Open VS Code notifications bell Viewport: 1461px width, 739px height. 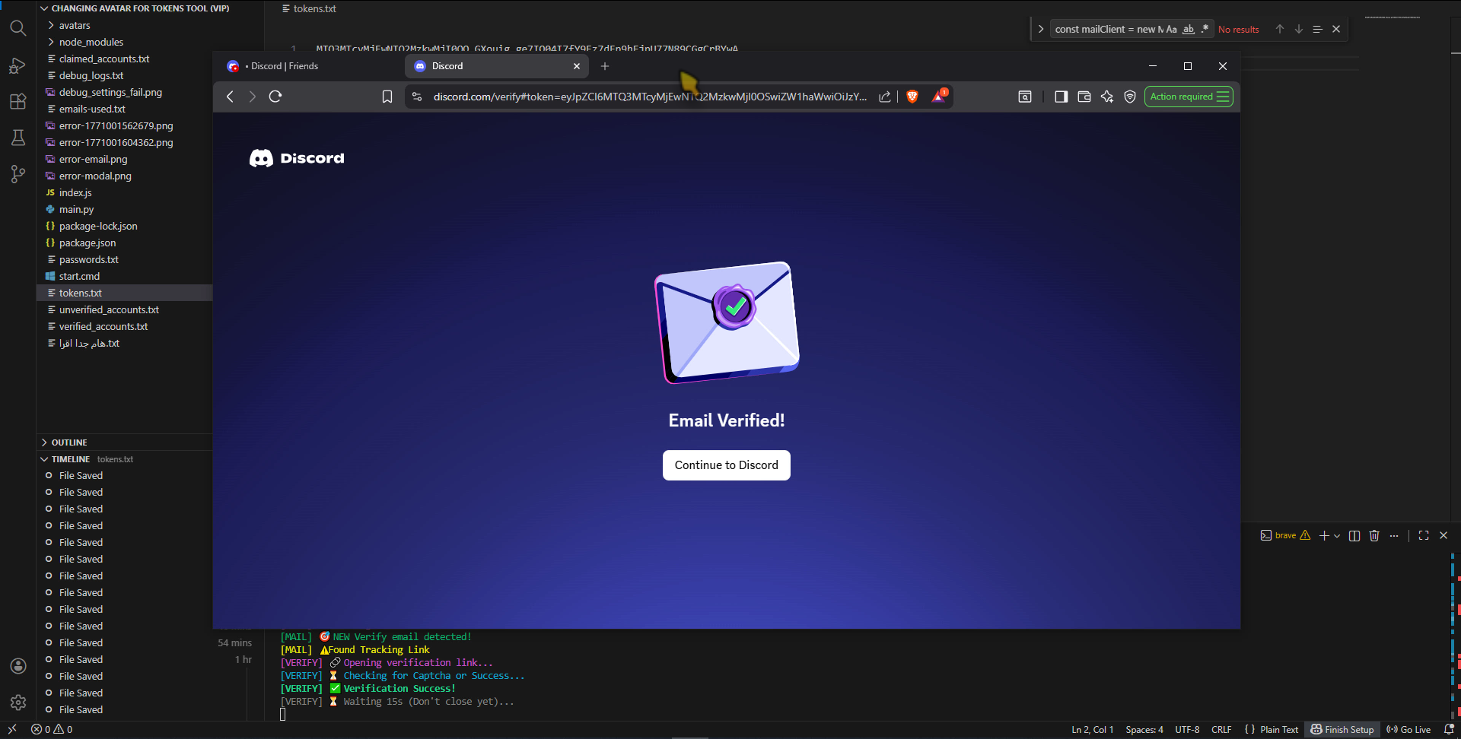pyautogui.click(x=1449, y=729)
